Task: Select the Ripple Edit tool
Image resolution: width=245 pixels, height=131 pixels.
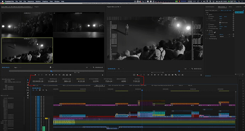Action: click(x=28, y=85)
